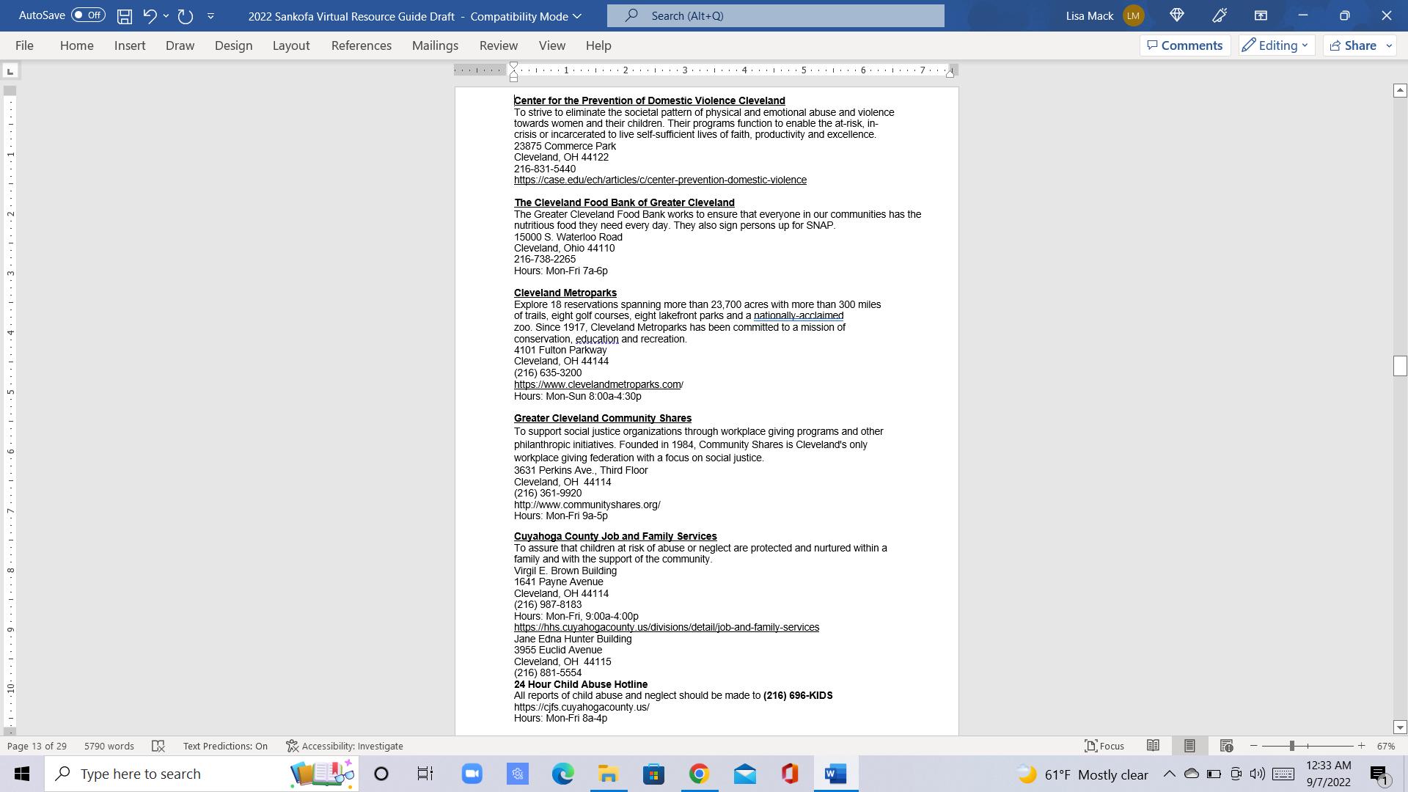Select Web Layout view icon
The width and height of the screenshot is (1408, 792).
(1226, 746)
